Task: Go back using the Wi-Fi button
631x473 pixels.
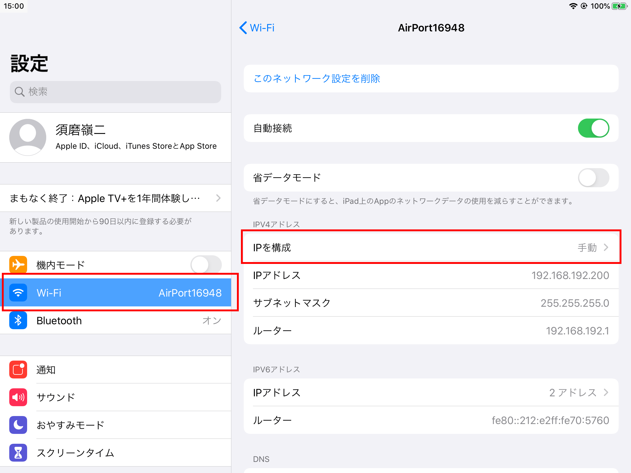Action: [257, 28]
